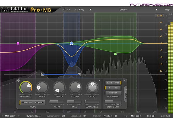Choose In as the side chain source
The width and height of the screenshot is (173, 124).
pyautogui.click(x=109, y=88)
